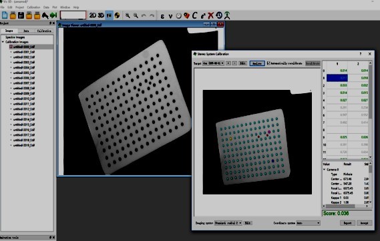Screen dimensions: 380x241
Task: Open the Calibration menu
Action: click(33, 7)
